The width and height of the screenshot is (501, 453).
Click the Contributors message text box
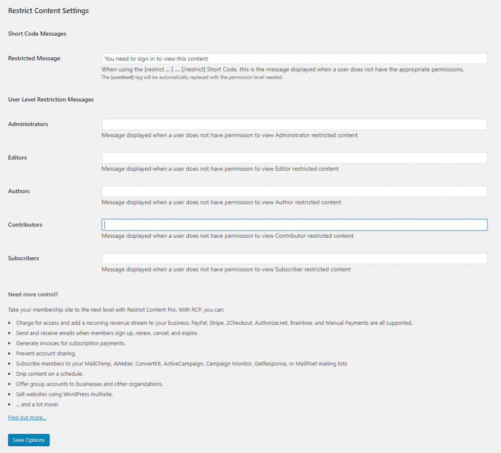click(294, 225)
